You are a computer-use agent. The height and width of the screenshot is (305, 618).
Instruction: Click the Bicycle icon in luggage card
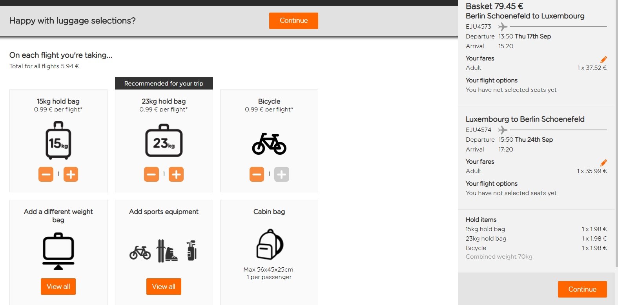269,144
